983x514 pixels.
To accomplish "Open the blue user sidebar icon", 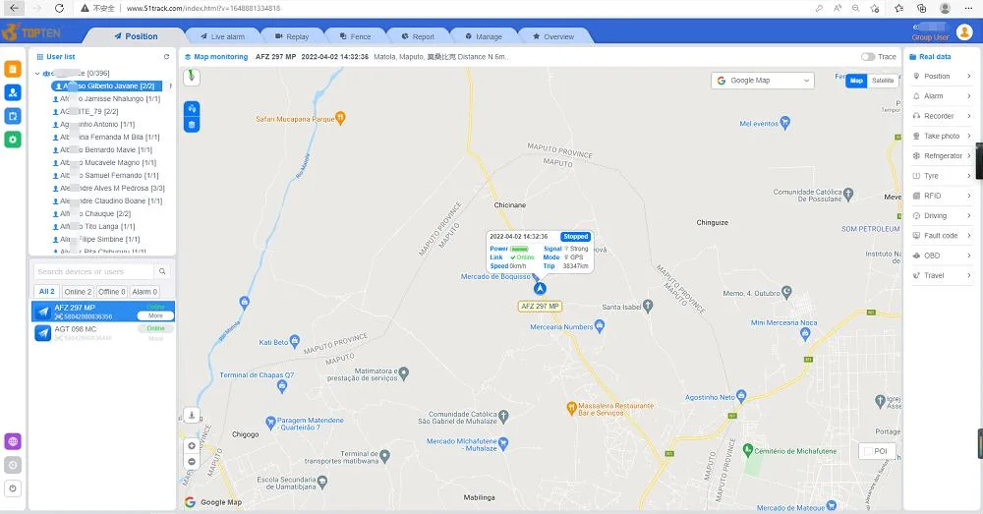I will point(13,92).
